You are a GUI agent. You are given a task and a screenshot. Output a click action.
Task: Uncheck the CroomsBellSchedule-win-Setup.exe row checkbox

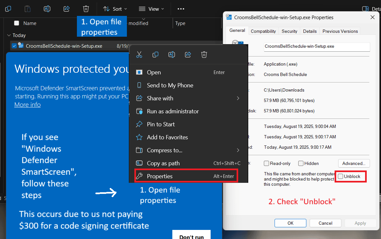coord(14,46)
